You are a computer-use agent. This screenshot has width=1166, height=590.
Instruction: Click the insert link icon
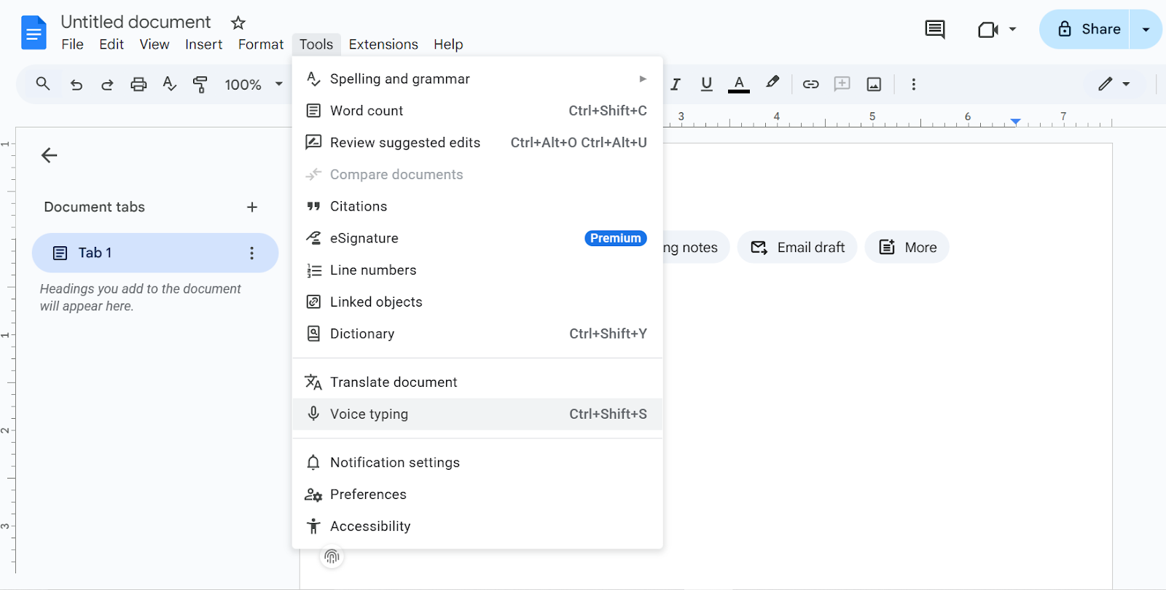tap(810, 84)
